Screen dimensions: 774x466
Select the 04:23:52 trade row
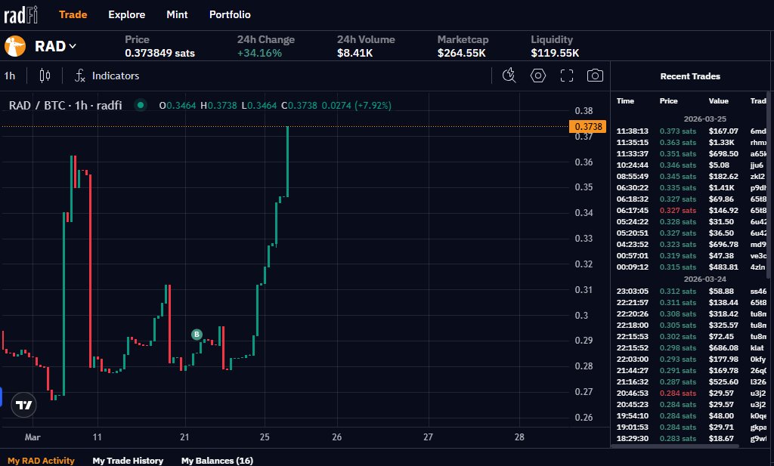[691, 245]
